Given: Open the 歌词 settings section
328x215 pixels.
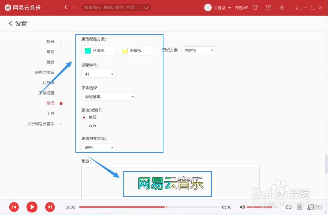Looking at the screenshot, I should 50,103.
